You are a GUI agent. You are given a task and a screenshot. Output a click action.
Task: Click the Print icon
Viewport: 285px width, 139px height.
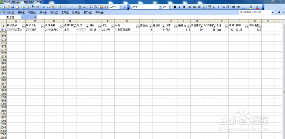[x=23, y=7]
